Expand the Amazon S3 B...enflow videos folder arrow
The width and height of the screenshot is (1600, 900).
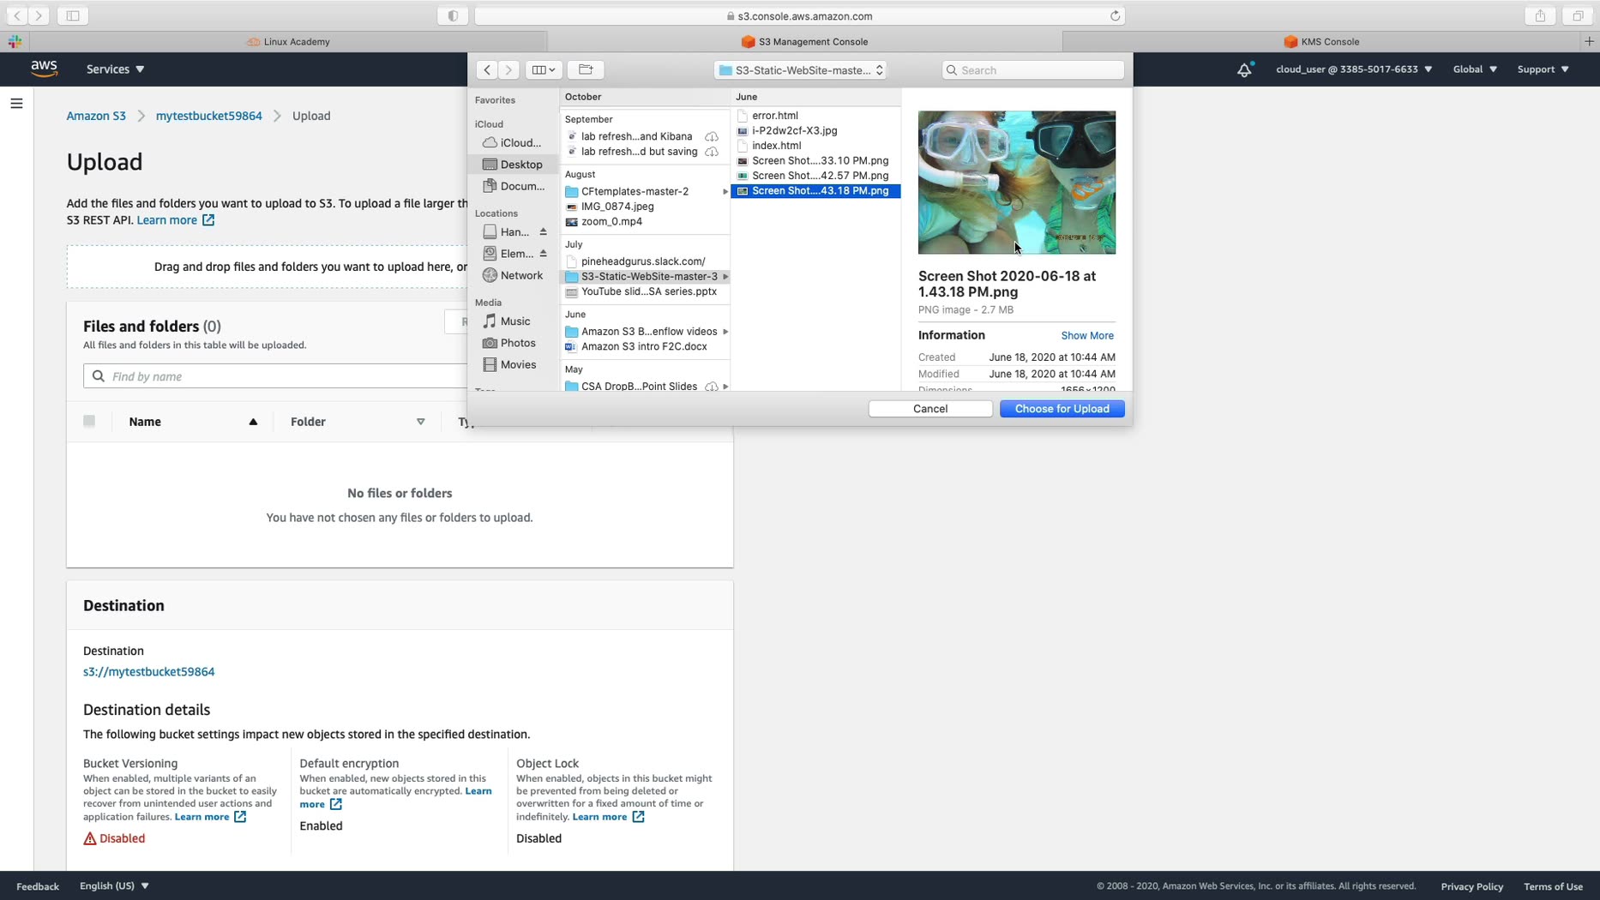(725, 332)
